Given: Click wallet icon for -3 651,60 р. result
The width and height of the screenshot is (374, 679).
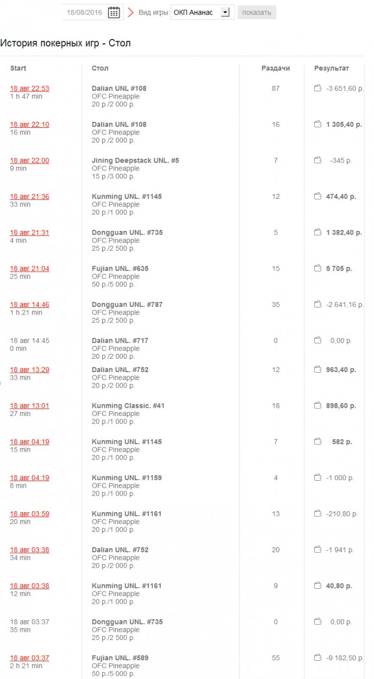Looking at the screenshot, I should (317, 88).
